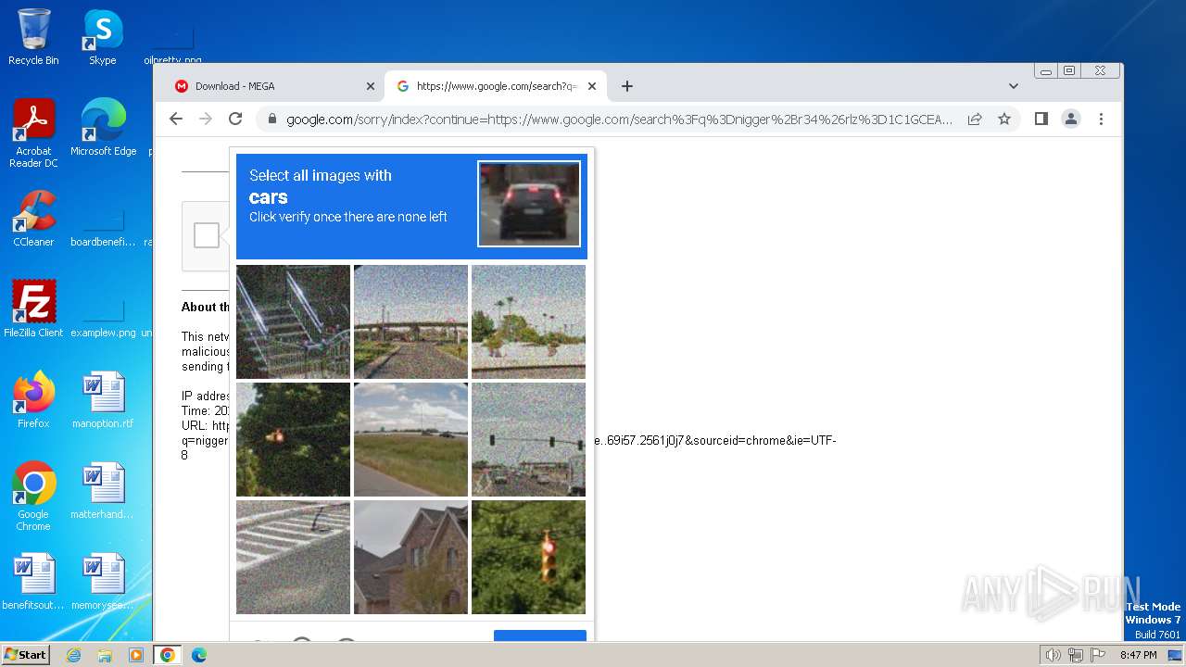Select the overpass path captcha tile
Screen dimensions: 1186x667
point(410,321)
